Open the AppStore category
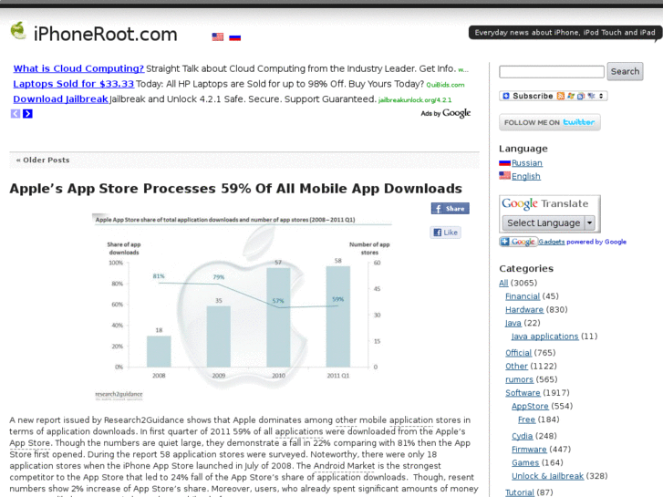The image size is (663, 497). [x=530, y=406]
